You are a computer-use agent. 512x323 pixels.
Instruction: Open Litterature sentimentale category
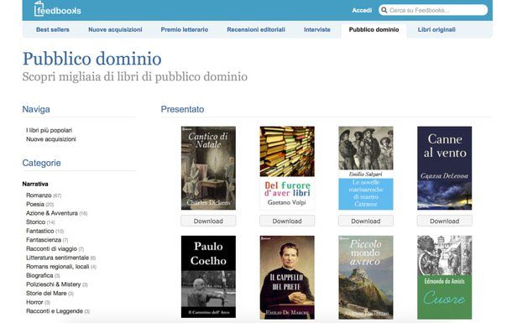pos(57,258)
